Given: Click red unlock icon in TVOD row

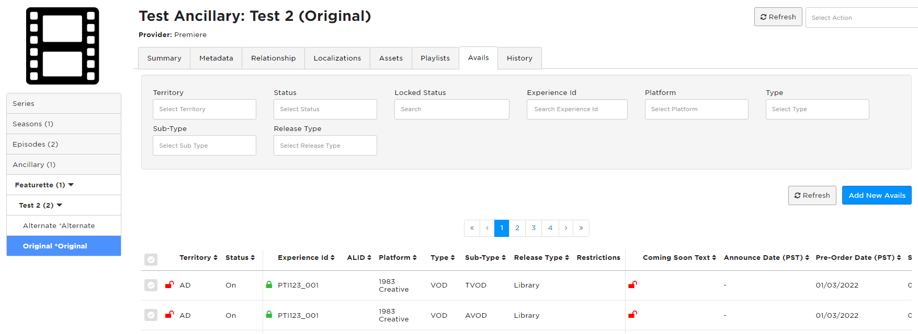Looking at the screenshot, I should pos(169,284).
